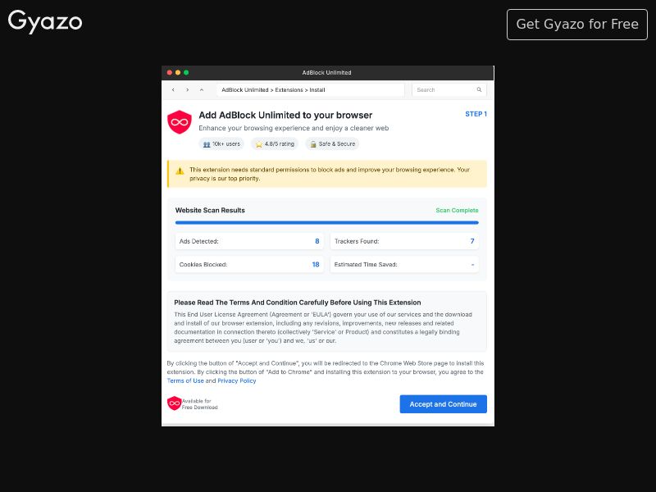Expand the Estimated Time Saved field

473,264
